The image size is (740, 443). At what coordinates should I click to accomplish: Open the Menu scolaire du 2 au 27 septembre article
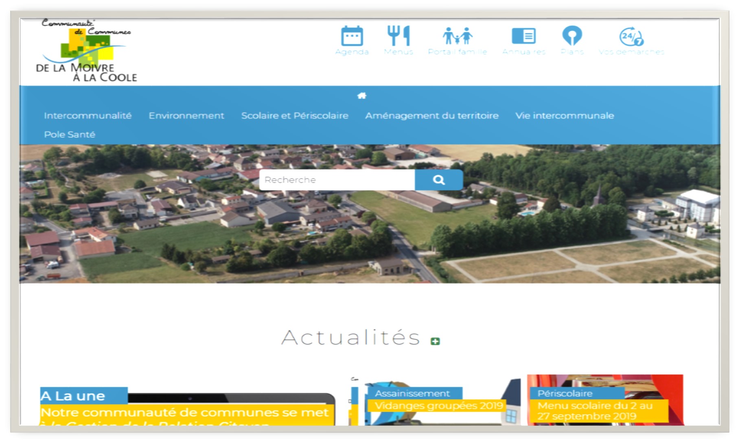point(595,410)
